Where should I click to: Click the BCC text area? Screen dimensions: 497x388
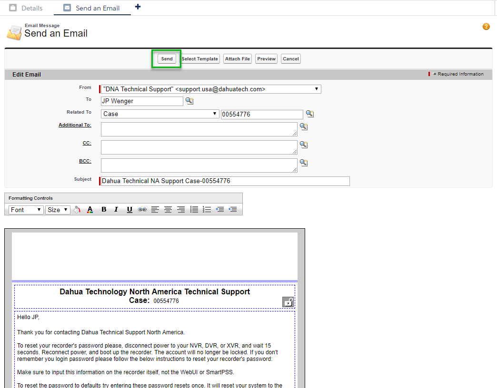coord(199,165)
